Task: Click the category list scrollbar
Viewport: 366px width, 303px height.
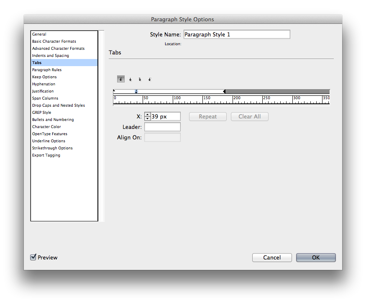Action: click(x=101, y=126)
